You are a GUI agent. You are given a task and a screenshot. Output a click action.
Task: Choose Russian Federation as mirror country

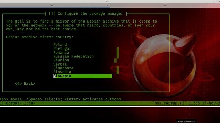point(74,56)
